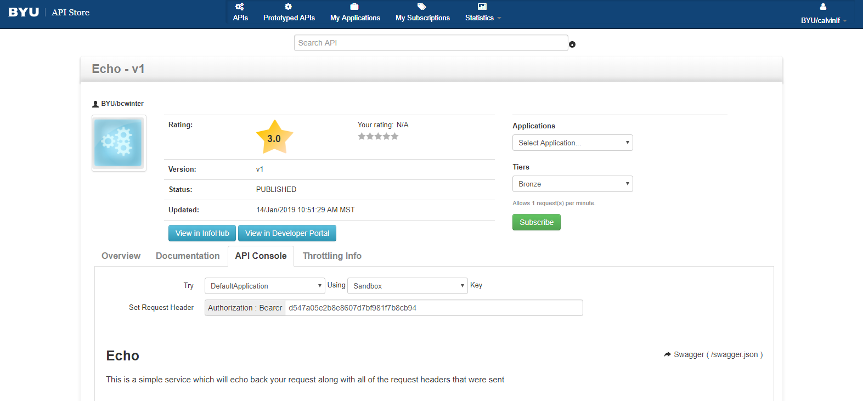Click the BYU logo
863x401 pixels.
tap(24, 12)
